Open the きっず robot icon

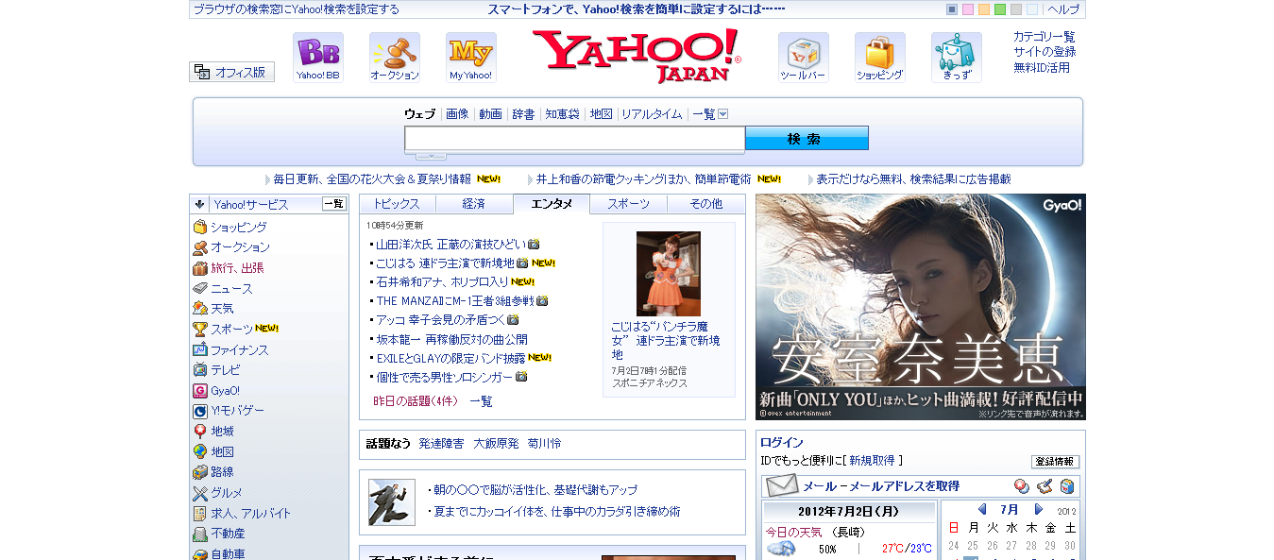957,58
